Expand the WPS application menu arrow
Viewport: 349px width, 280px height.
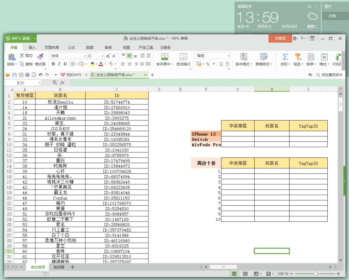coord(35,38)
